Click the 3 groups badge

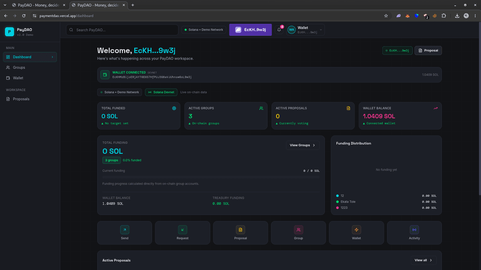[111, 160]
